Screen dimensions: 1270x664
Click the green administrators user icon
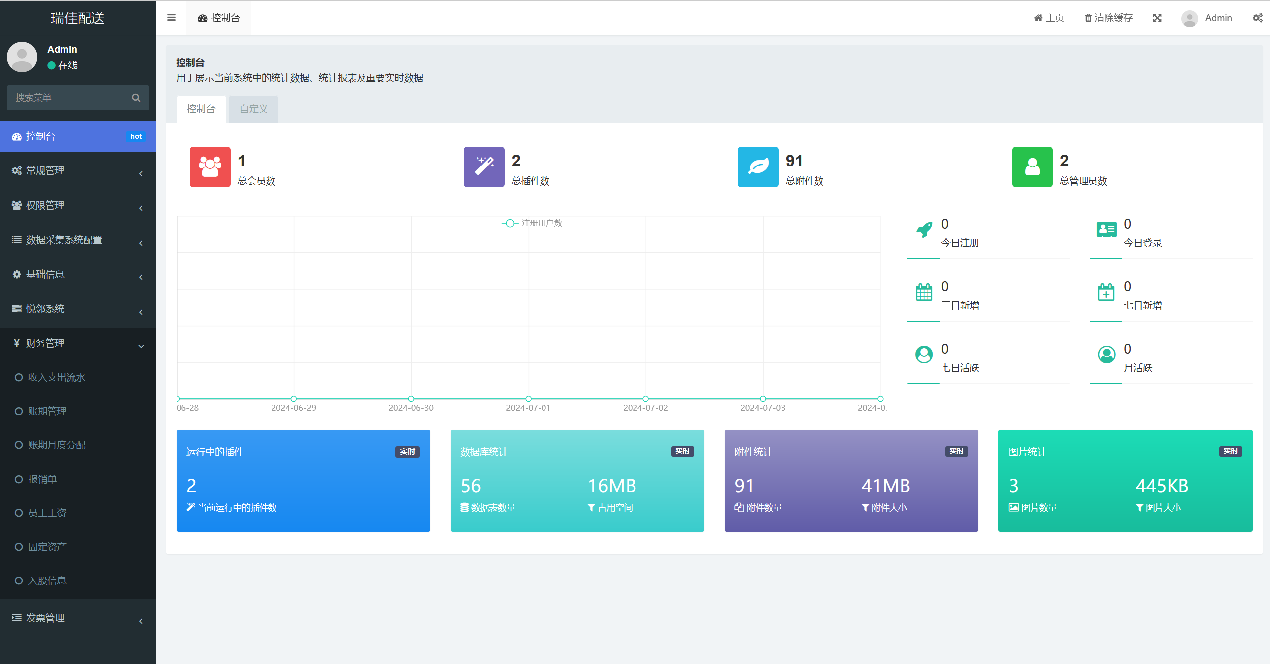[1032, 167]
